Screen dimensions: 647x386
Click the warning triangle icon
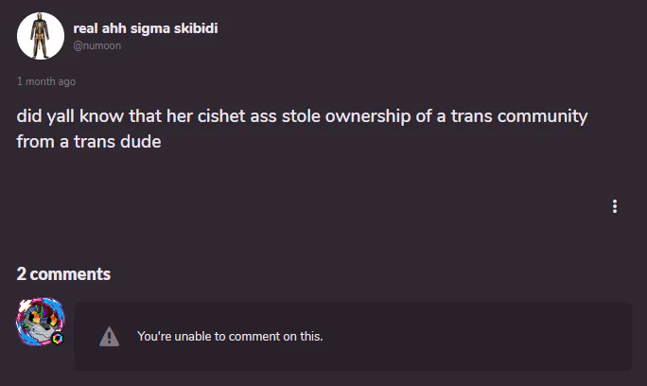109,337
